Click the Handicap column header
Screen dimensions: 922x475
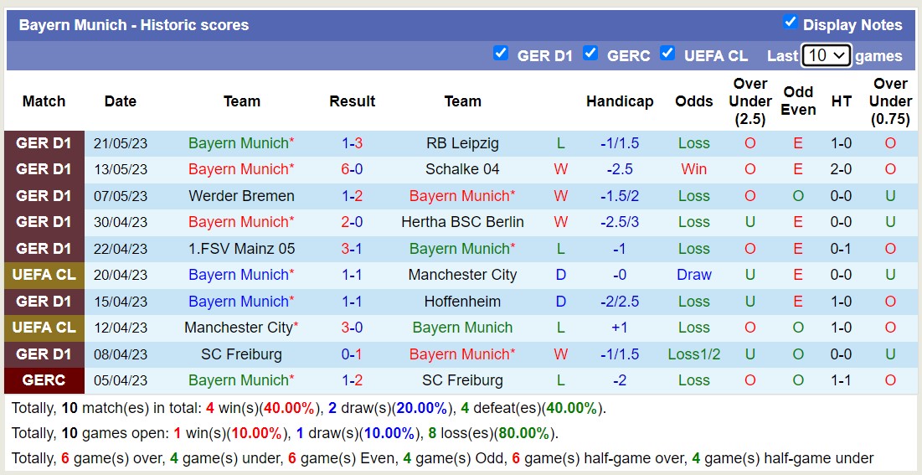click(620, 101)
